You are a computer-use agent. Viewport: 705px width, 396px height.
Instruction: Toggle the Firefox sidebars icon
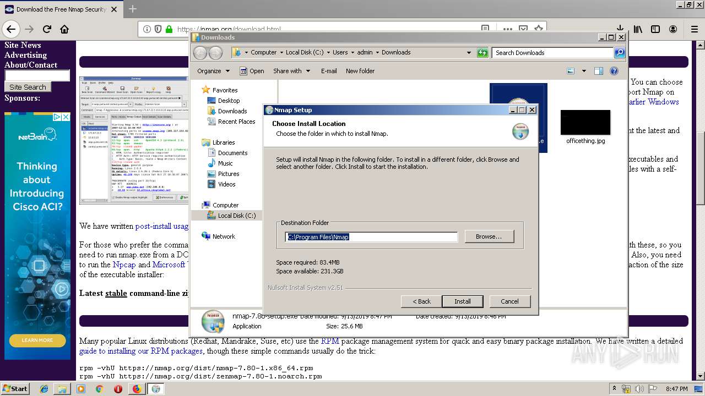(655, 29)
